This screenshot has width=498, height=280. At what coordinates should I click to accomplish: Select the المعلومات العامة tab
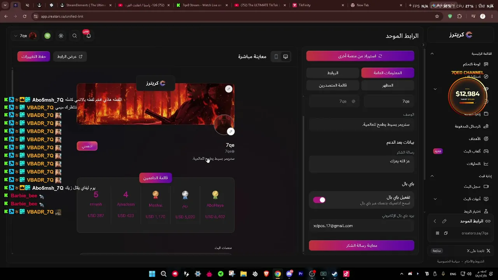coord(388,73)
